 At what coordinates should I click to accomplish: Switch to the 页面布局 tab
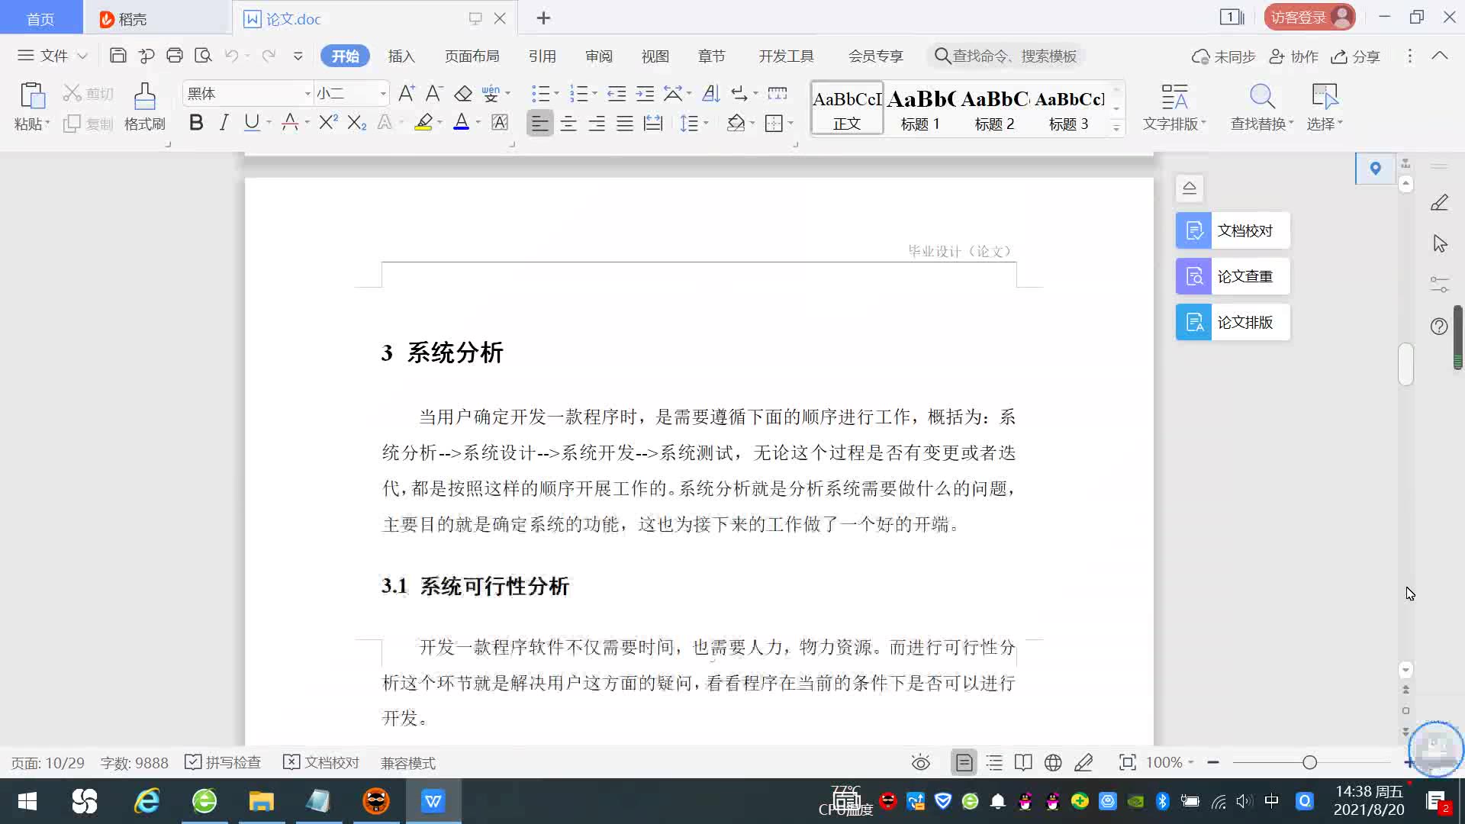click(472, 56)
